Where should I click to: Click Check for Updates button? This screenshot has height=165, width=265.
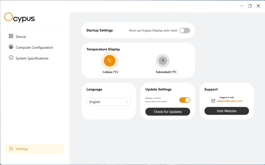(x=168, y=112)
